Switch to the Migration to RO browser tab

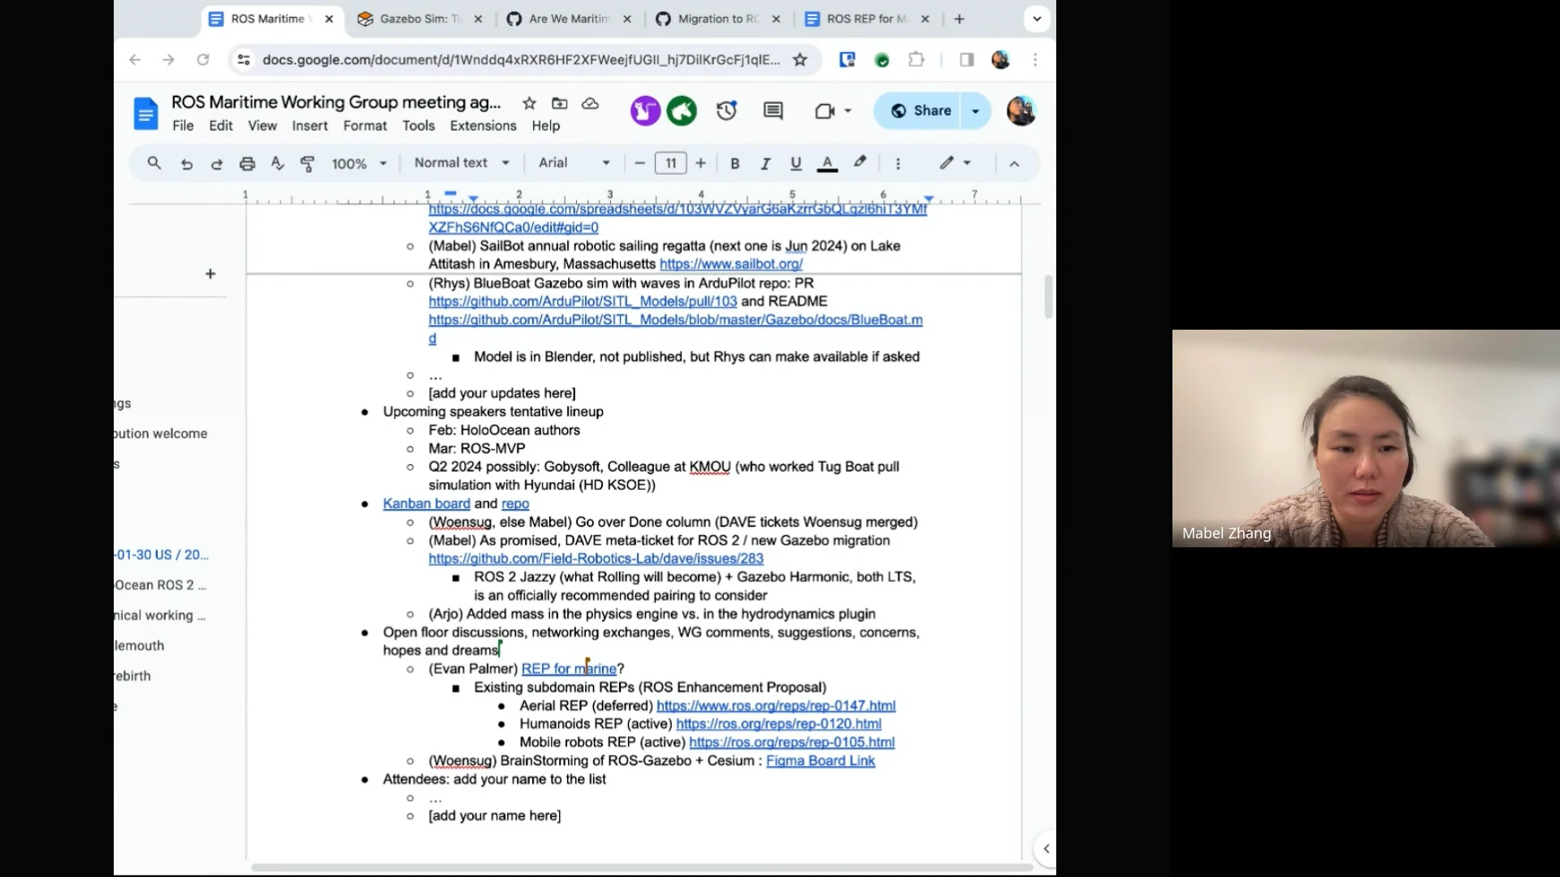(718, 19)
